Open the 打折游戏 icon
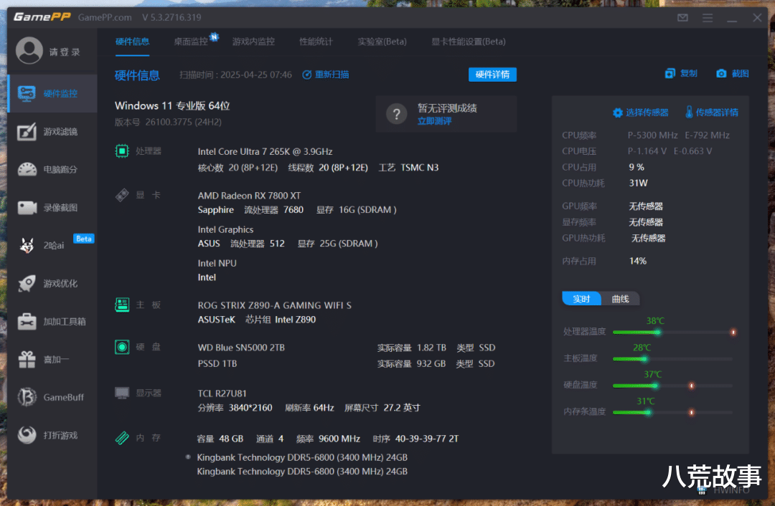The width and height of the screenshot is (775, 506). 27,435
